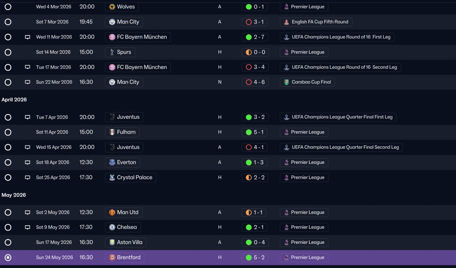The height and width of the screenshot is (268, 456).
Task: Open the 2 - 7 result against Bayern
Action: tap(255, 37)
